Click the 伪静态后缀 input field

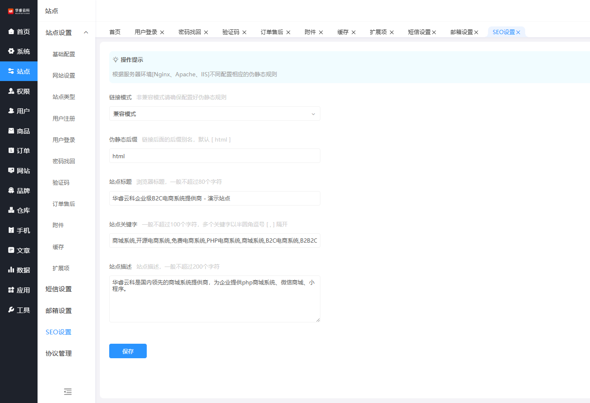[214, 156]
